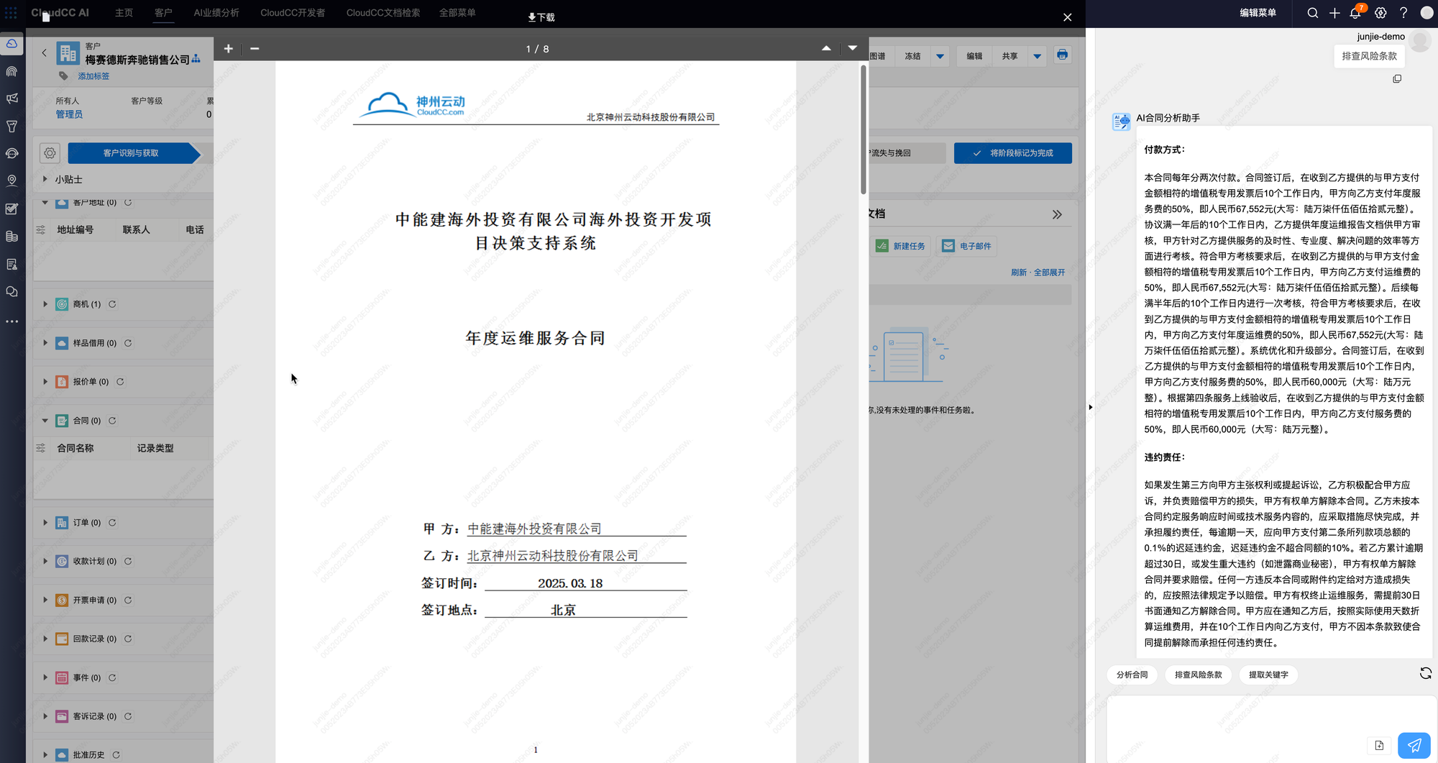1438x763 pixels.
Task: Open the AI业绩分析 menu tab
Action: tap(216, 13)
